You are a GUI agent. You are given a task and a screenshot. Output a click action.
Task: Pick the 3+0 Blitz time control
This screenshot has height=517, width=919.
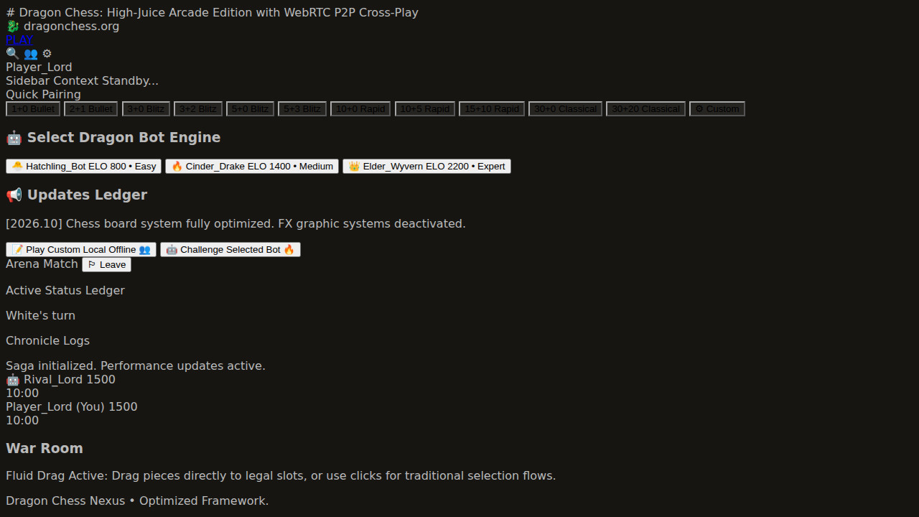146,108
